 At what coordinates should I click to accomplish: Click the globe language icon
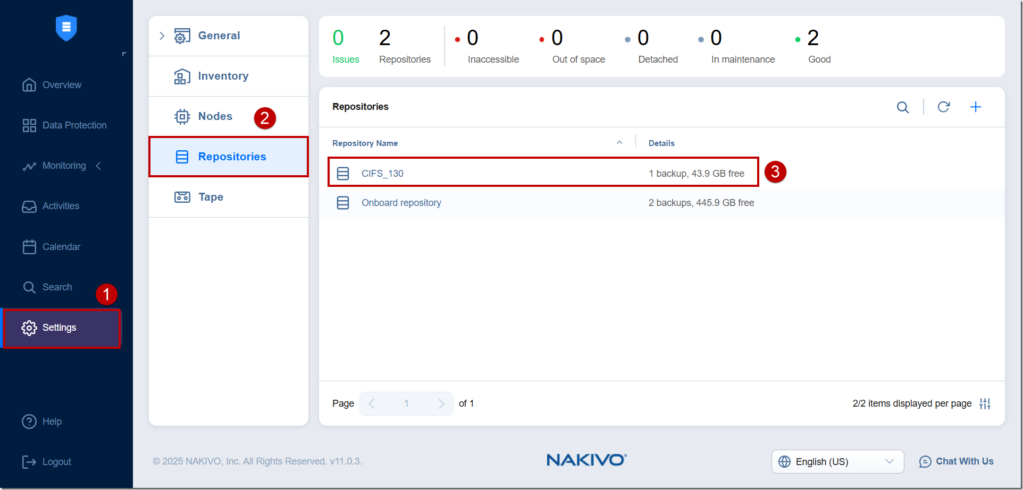click(x=784, y=461)
